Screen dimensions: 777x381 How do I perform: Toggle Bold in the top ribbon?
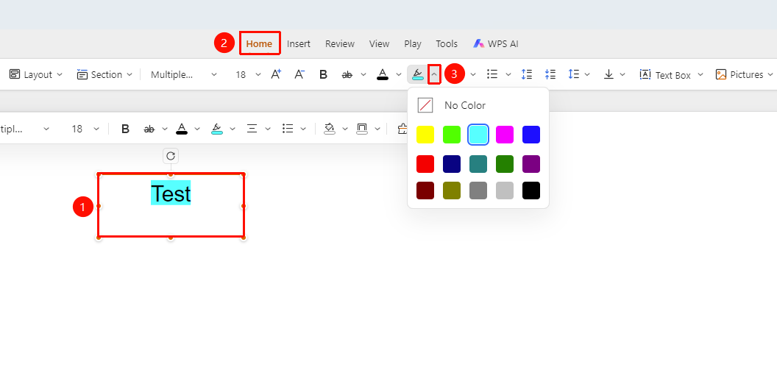point(323,74)
